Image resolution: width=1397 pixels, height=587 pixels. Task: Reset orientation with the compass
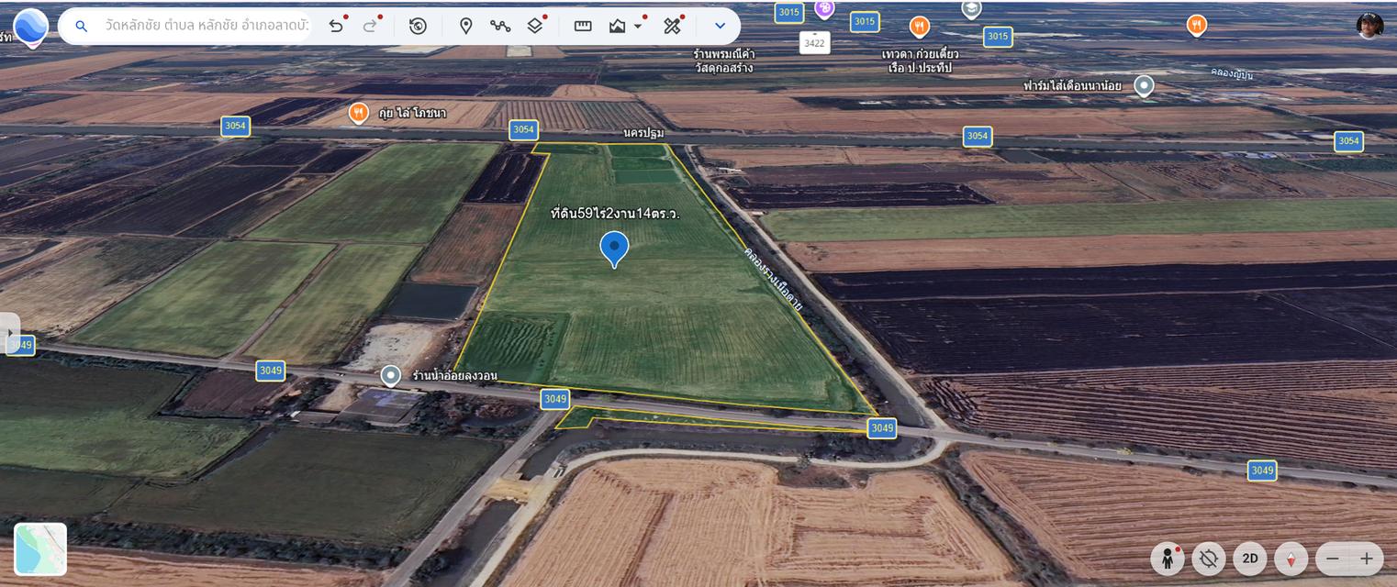pos(1291,558)
